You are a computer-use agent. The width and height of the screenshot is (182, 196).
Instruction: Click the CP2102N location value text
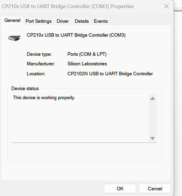(110, 74)
